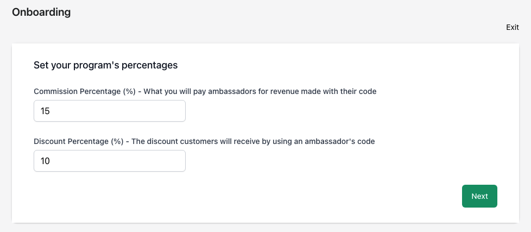Proceed to the next onboarding step

click(479, 196)
